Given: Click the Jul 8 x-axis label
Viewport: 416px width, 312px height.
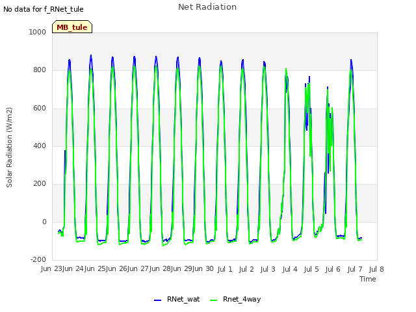Looking at the screenshot, I should click(376, 269).
